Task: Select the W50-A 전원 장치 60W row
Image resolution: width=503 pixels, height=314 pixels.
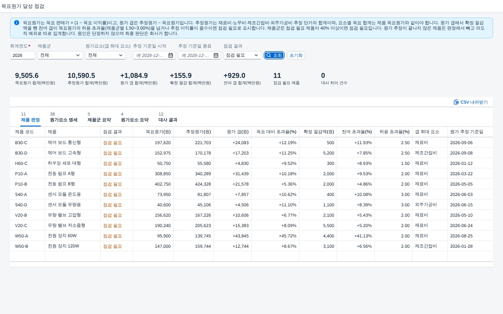Action: tap(251, 236)
